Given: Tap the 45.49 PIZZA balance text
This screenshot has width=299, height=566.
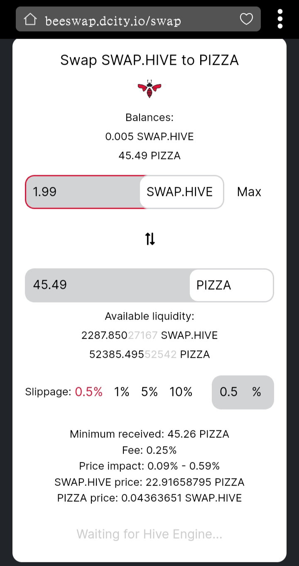Looking at the screenshot, I should [x=149, y=156].
